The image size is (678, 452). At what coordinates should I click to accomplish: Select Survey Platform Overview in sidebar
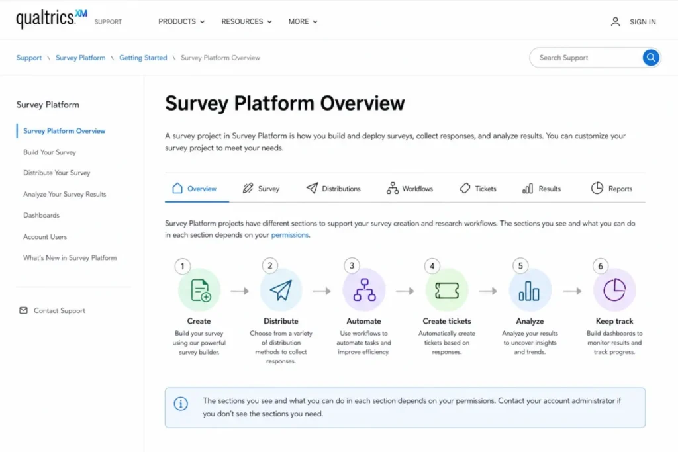coord(64,131)
